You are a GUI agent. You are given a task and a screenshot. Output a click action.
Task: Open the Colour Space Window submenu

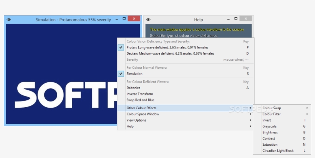(x=143, y=114)
